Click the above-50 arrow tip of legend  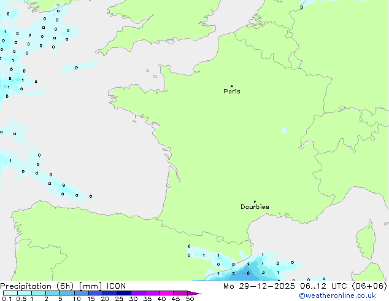point(194,293)
